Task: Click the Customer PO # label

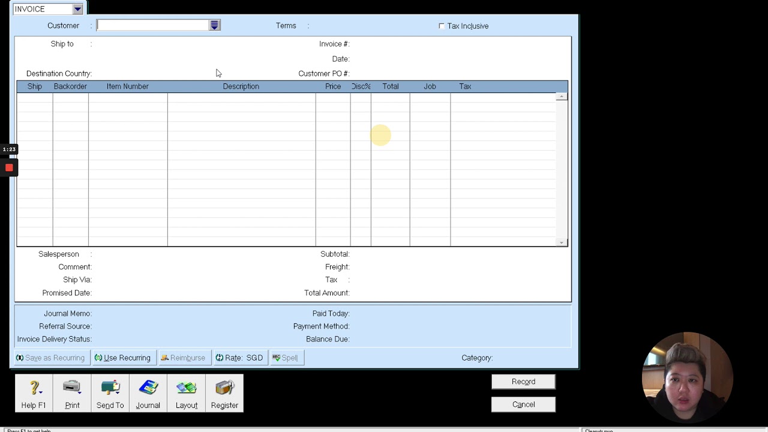Action: tap(324, 73)
